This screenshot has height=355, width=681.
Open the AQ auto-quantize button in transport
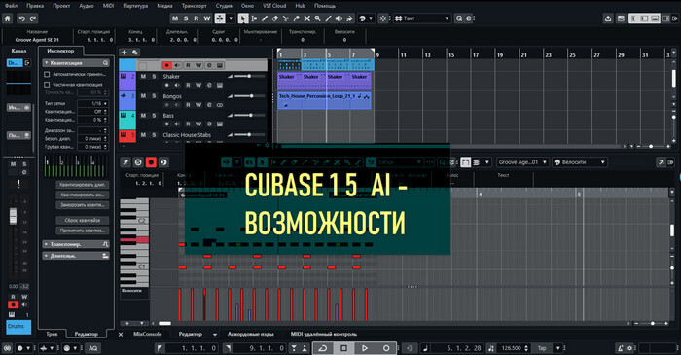(93, 348)
